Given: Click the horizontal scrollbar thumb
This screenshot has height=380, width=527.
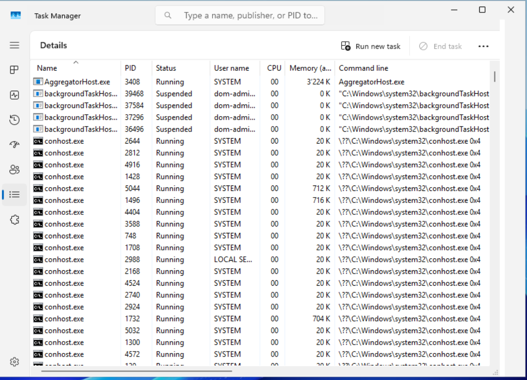Looking at the screenshot, I should [x=136, y=371].
